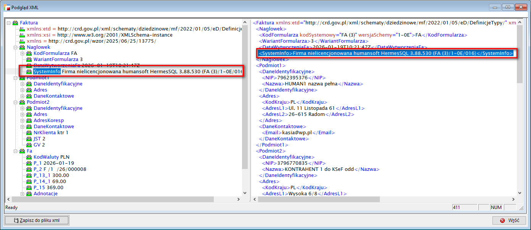Click the xmlns:etd attribute icon
The width and height of the screenshot is (531, 230).
point(22,29)
